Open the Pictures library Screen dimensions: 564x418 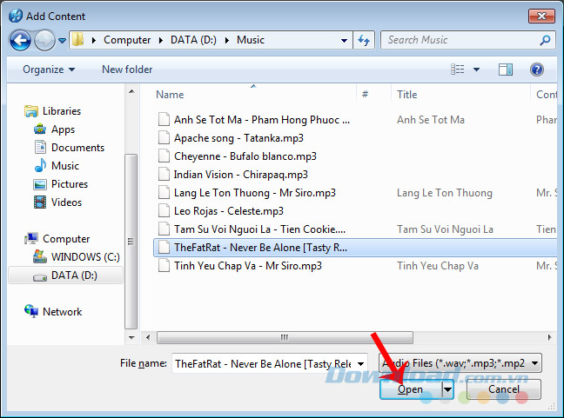tap(60, 184)
